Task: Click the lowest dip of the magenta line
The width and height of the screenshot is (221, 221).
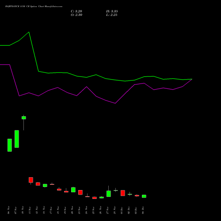Action: pos(115,103)
